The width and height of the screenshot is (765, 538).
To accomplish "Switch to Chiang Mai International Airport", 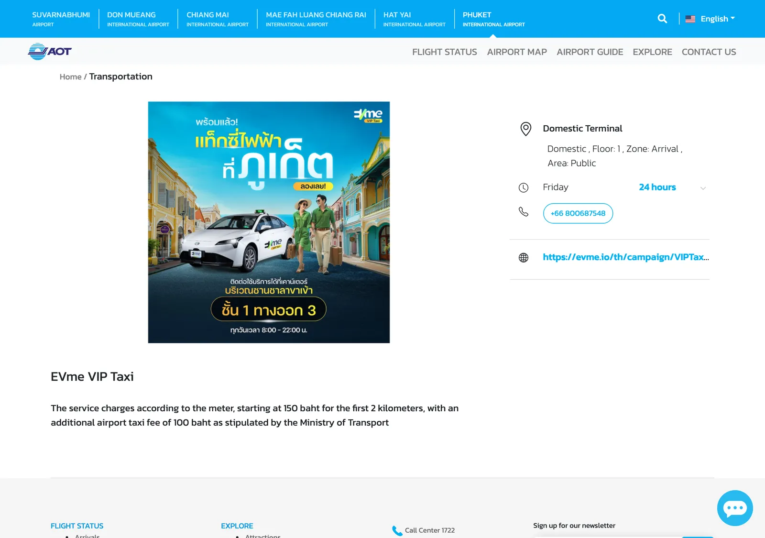I will coord(218,19).
